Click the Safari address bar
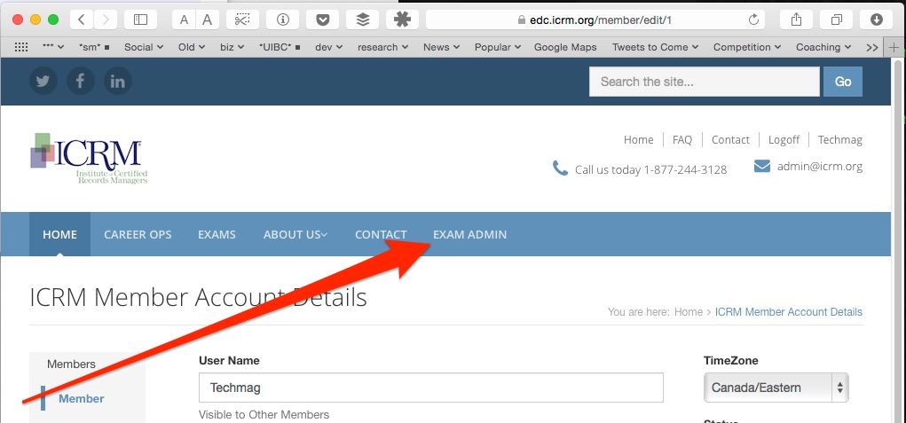906x423 pixels. tap(595, 20)
